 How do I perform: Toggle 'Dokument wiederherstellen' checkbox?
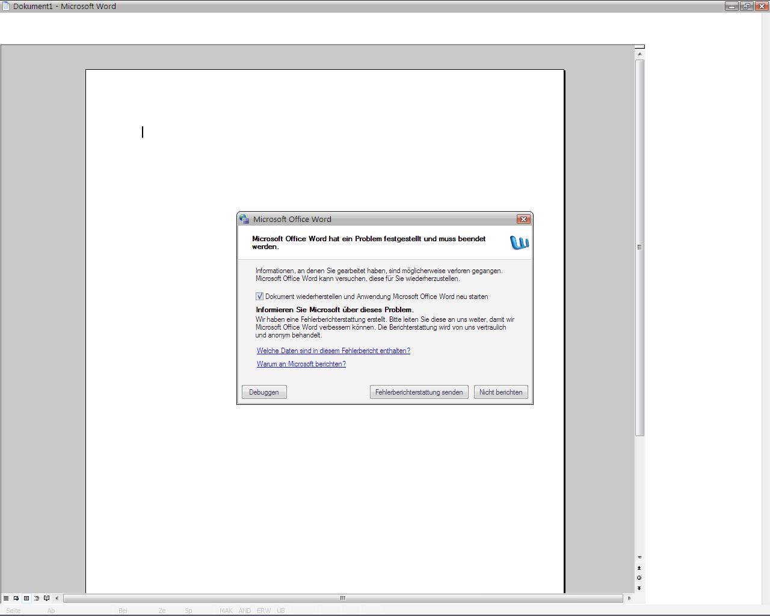pos(259,297)
